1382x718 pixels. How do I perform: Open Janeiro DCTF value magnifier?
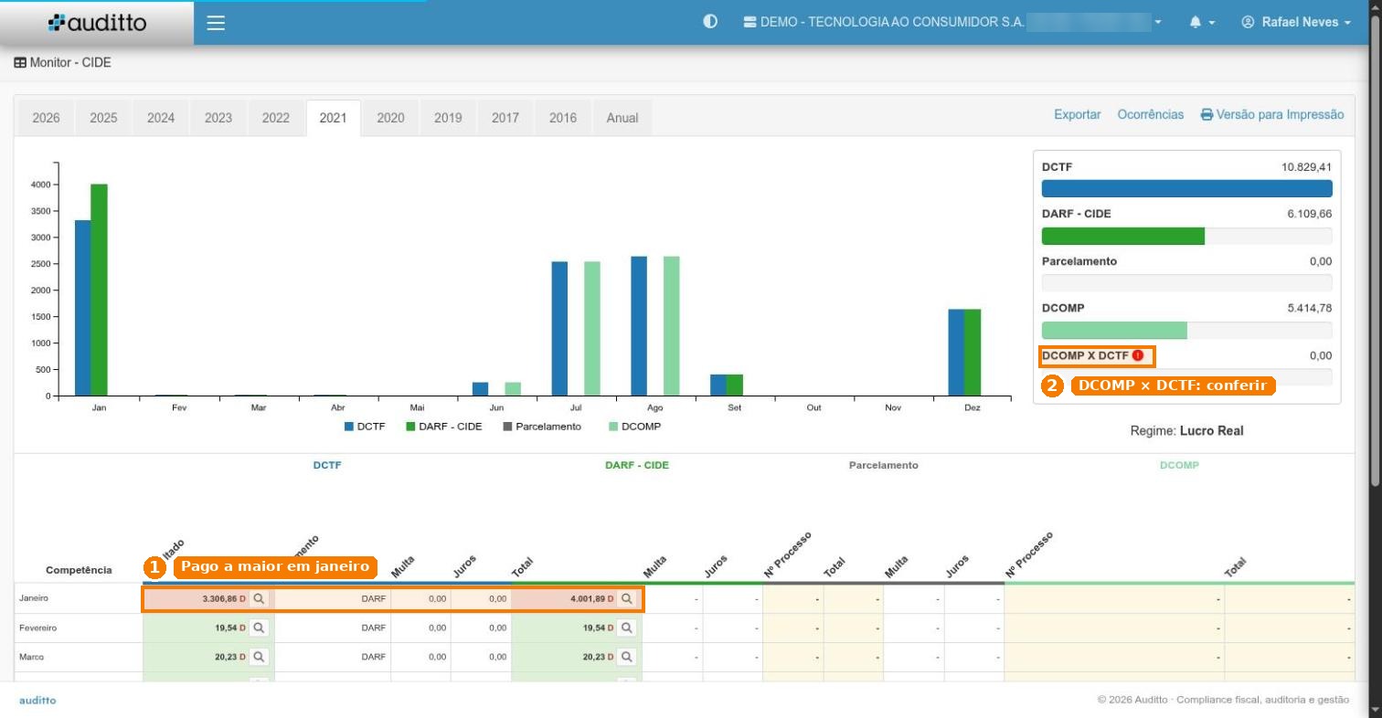[259, 599]
